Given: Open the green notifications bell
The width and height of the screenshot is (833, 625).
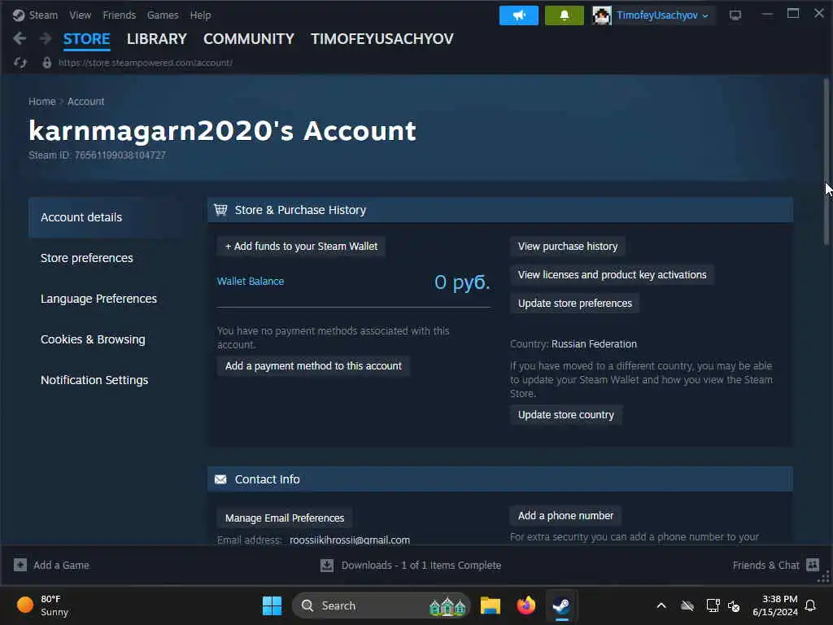Looking at the screenshot, I should (x=565, y=15).
